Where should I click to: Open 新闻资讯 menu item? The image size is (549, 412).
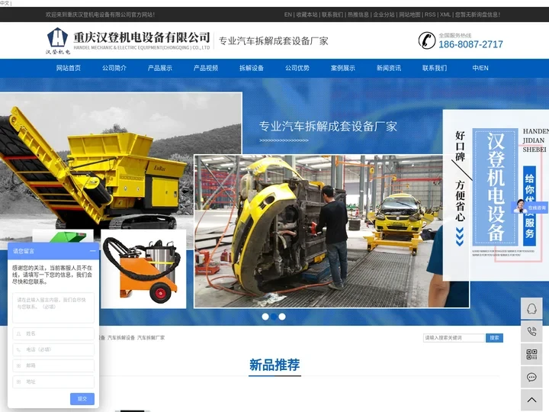point(389,68)
